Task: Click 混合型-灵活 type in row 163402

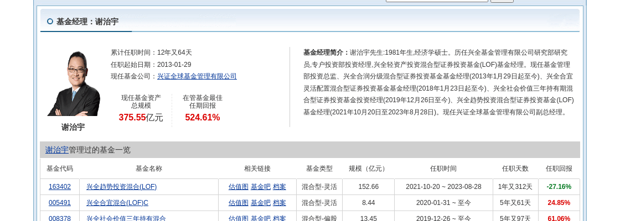Action: pos(319,187)
